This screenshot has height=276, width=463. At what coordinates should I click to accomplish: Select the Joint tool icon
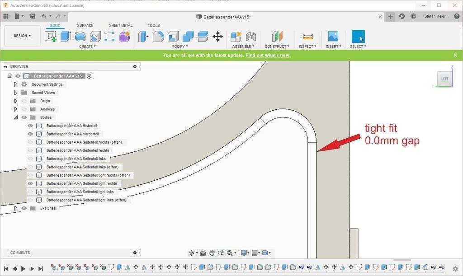tap(251, 37)
